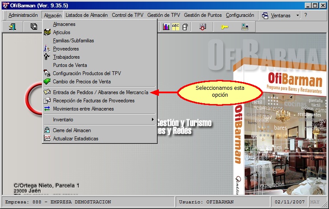Open Movimientos entre Almacenes
The width and height of the screenshot is (329, 209).
(x=100, y=109)
